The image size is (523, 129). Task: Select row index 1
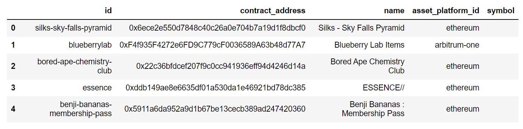click(x=13, y=45)
